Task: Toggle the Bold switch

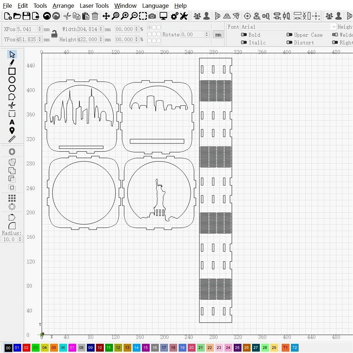Action: [244, 35]
